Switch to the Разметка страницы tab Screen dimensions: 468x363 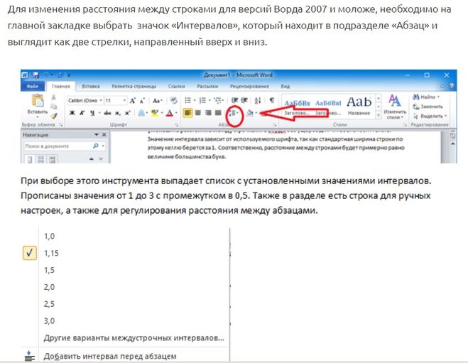[x=134, y=86]
